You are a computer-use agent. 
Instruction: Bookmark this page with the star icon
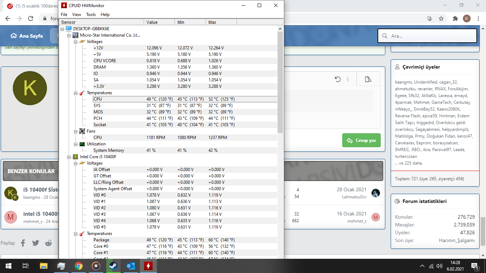441,18
